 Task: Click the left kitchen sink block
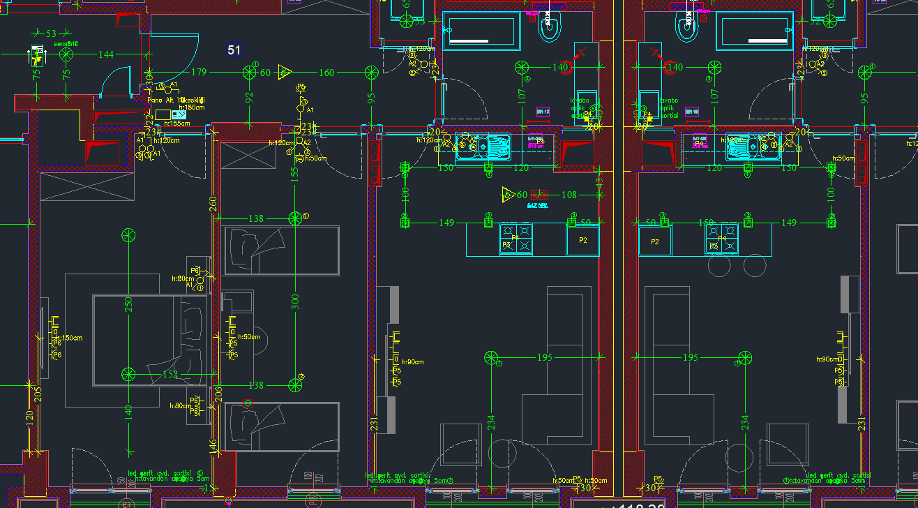pyautogui.click(x=483, y=145)
